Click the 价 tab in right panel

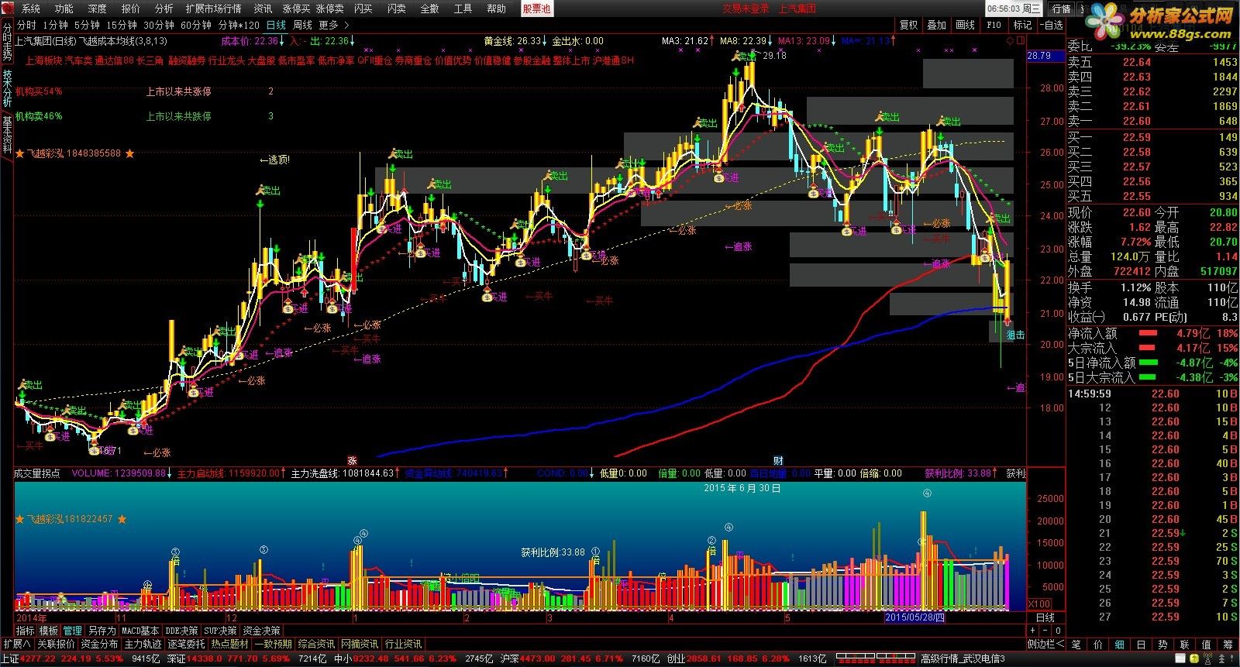1098,644
